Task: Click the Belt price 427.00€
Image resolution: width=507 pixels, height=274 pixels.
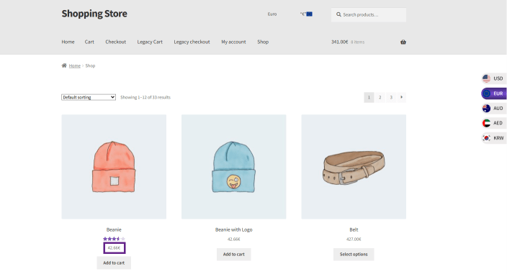Action: point(354,239)
